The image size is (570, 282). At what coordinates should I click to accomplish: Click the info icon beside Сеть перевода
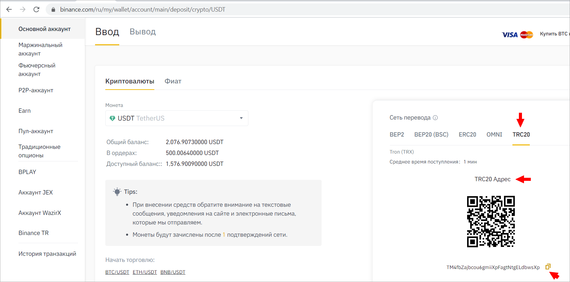point(435,117)
